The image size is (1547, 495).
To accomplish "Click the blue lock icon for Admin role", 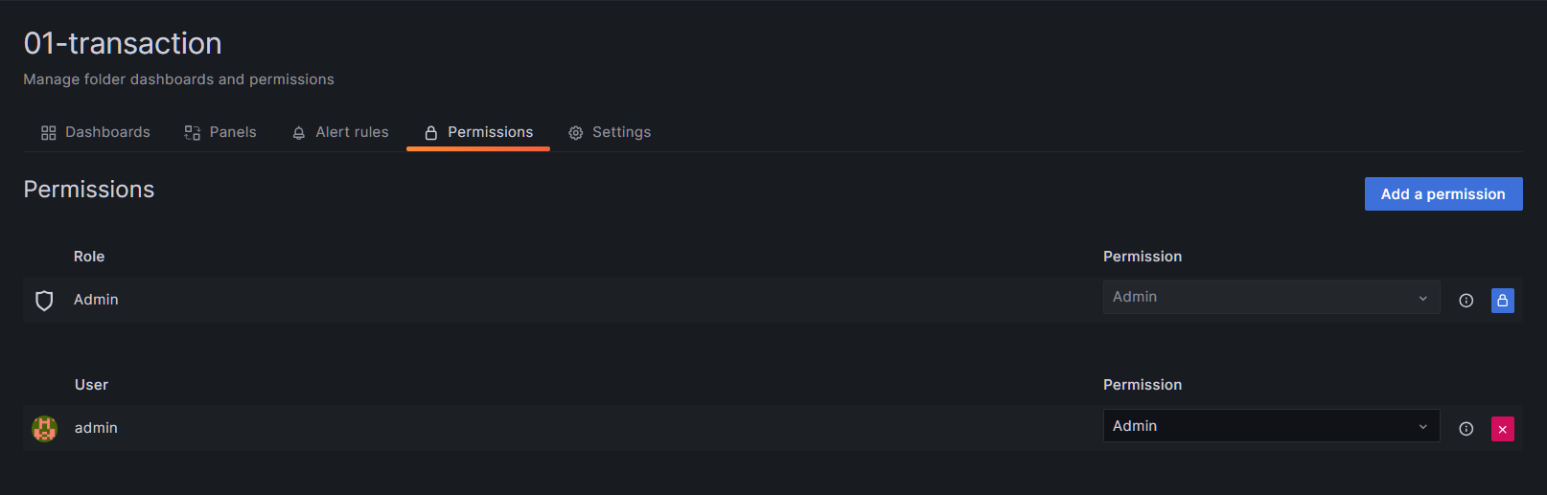I will 1502,301.
